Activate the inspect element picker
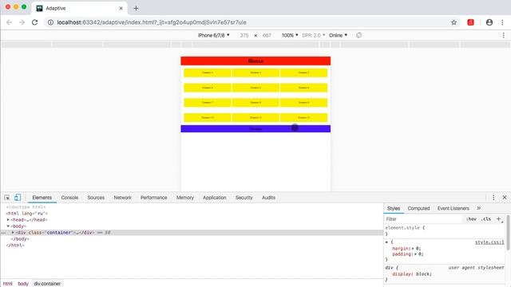Viewport: 511px width, 287px height. (x=7, y=198)
